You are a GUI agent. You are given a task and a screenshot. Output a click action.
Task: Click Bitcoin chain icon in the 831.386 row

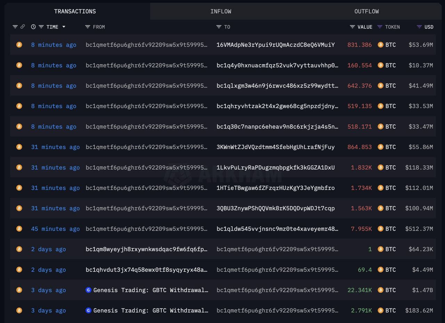pyautogui.click(x=19, y=45)
